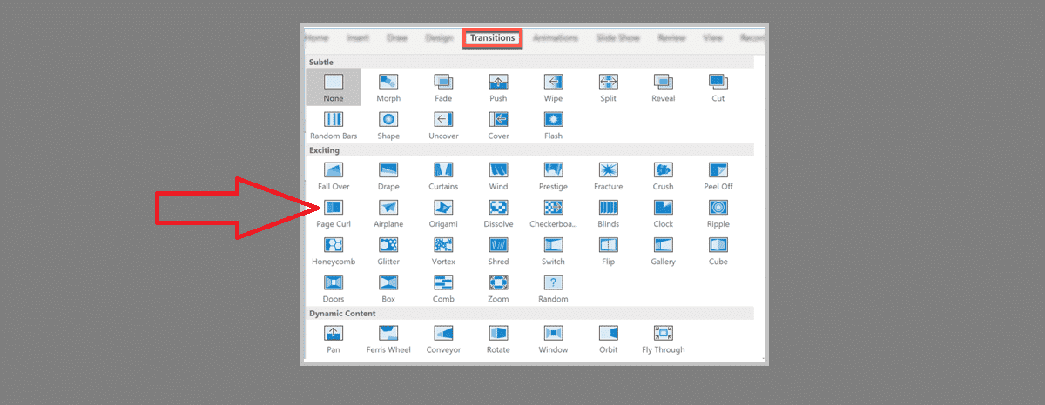Open the Slide Show tab

pos(617,38)
